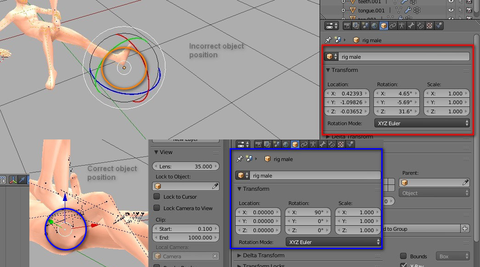Open Scene tab in header below outliner
480x267 pixels.
coord(365,26)
